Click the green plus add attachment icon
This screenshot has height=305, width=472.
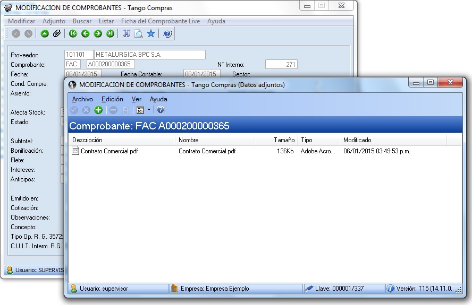(x=98, y=110)
